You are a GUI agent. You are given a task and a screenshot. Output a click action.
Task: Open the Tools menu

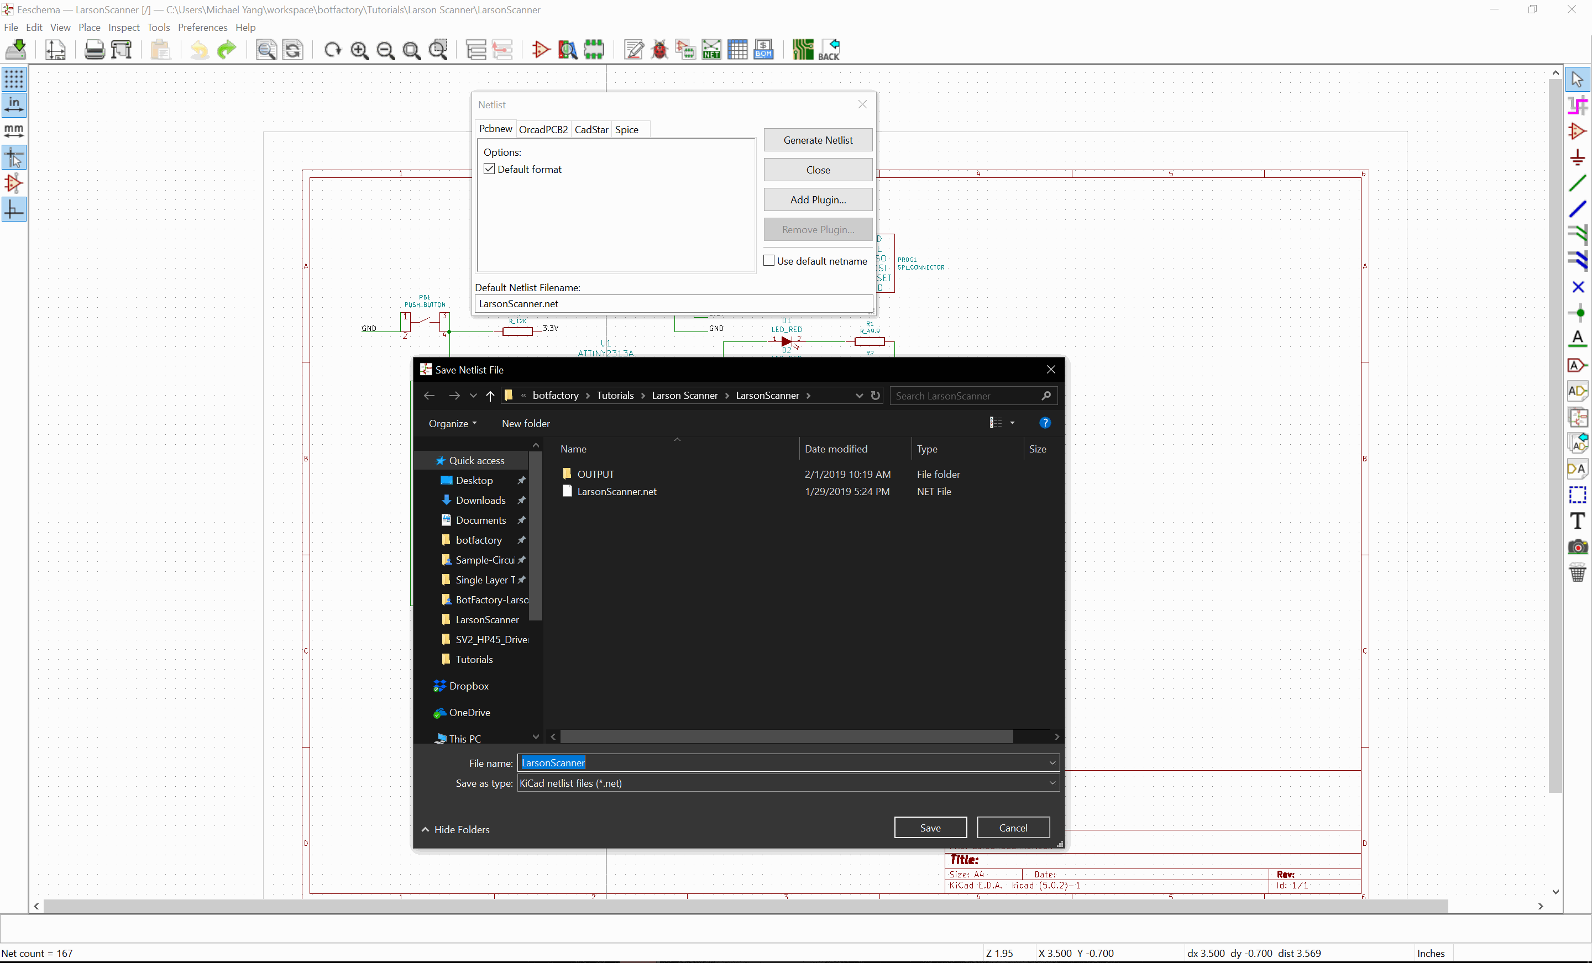tap(158, 27)
